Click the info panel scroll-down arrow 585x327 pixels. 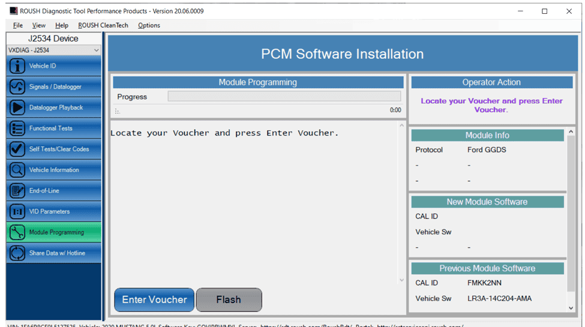[571, 308]
